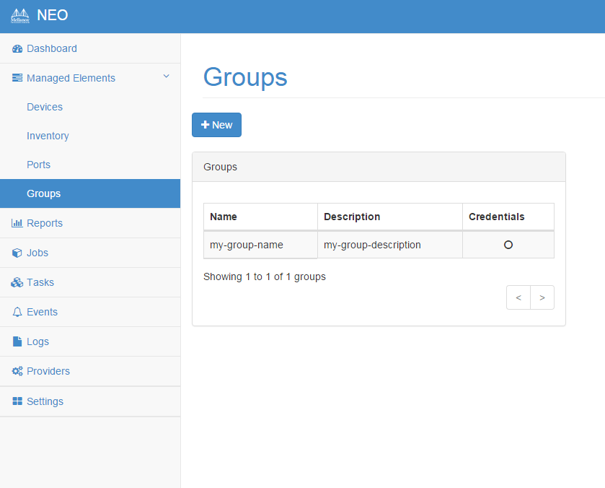Click the Managed Elements list icon
This screenshot has width=605, height=488.
coord(16,78)
